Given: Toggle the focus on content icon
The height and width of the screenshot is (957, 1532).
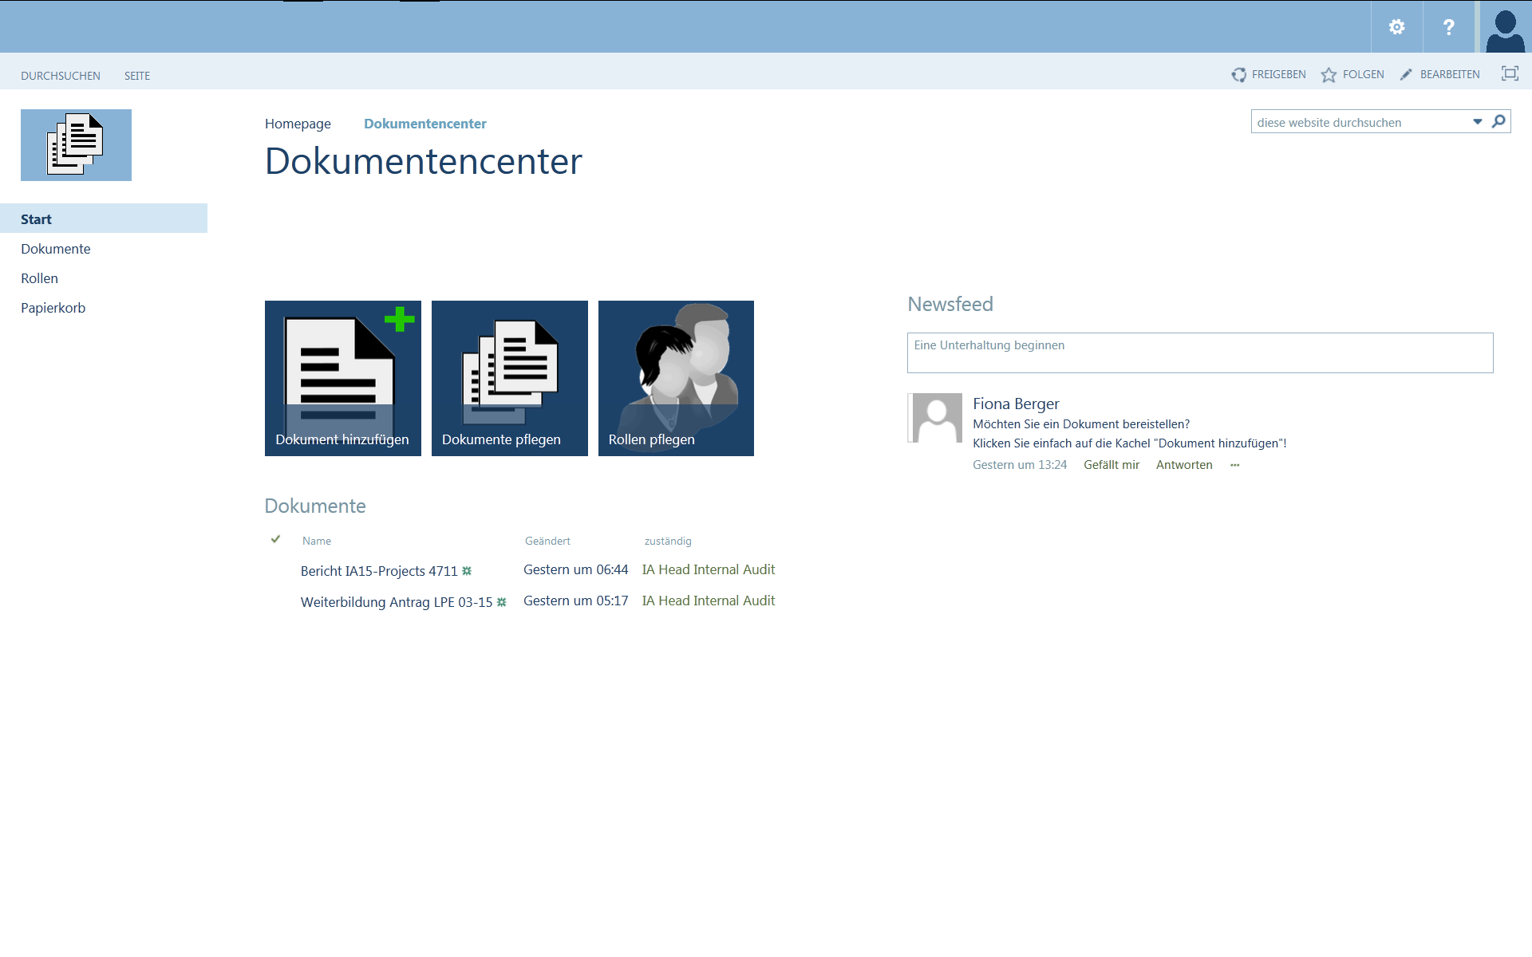Looking at the screenshot, I should tap(1510, 73).
